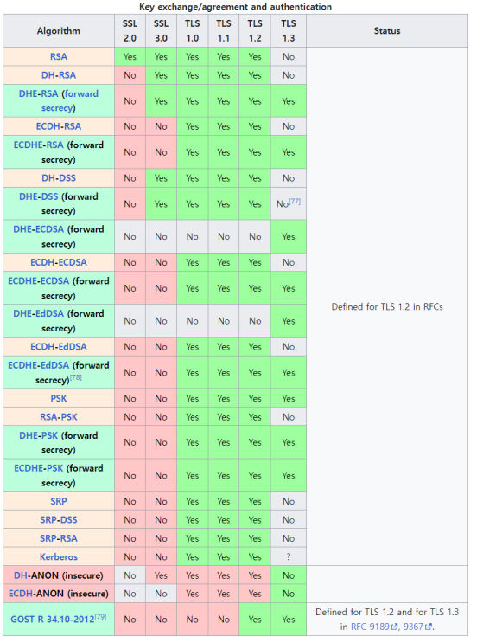
Task: Open footnote 77 in DHE-DSS row
Action: pyautogui.click(x=295, y=202)
